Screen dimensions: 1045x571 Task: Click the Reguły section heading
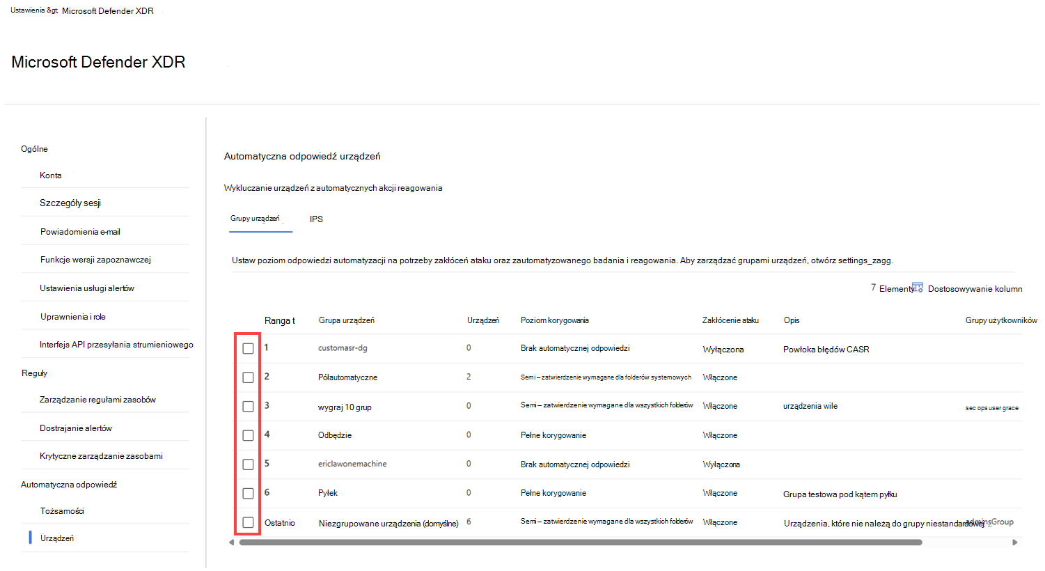pyautogui.click(x=34, y=373)
